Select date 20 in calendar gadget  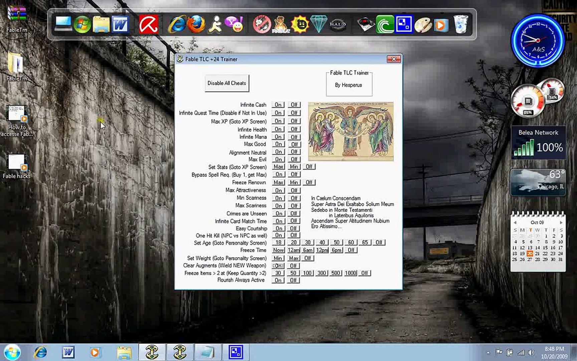coord(530,253)
